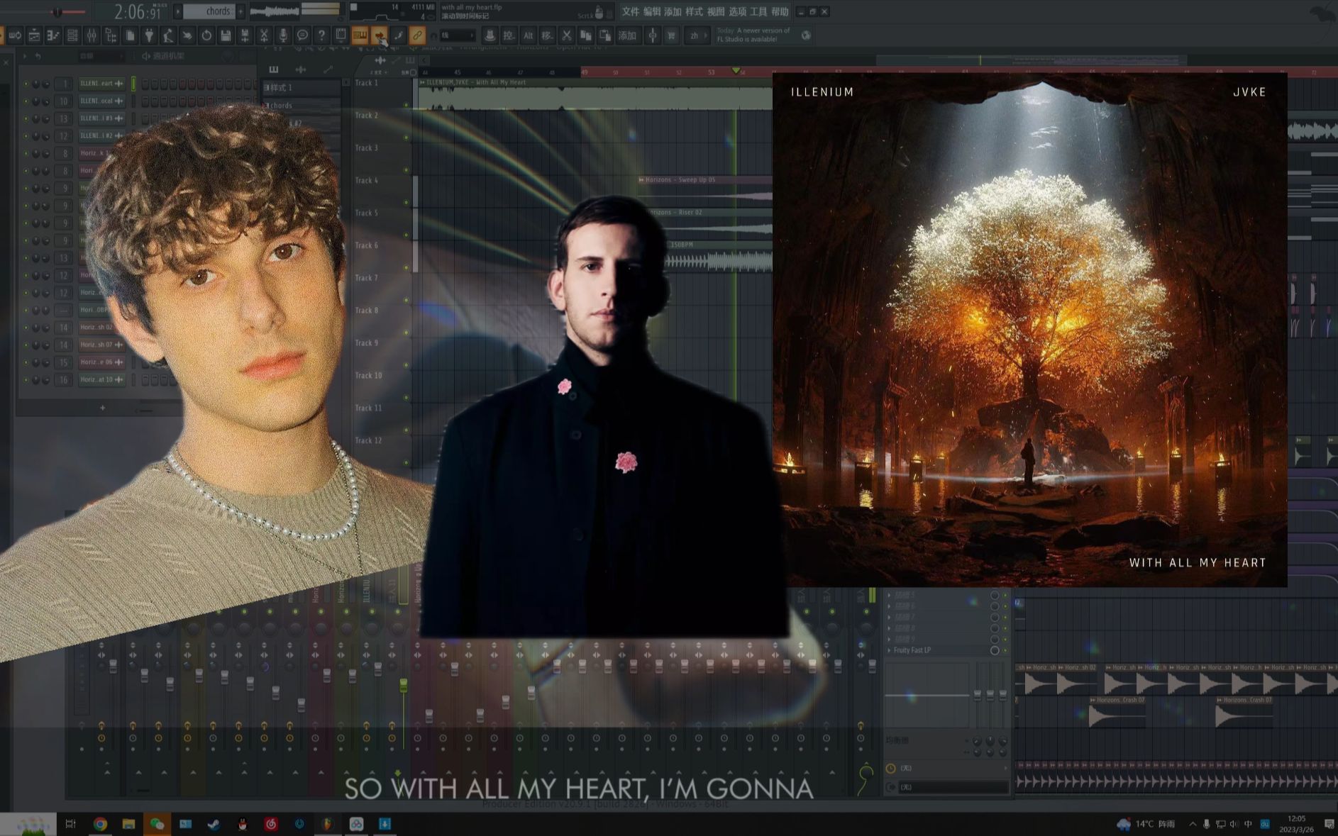Mute channel Horiz..at 10 green LED
This screenshot has height=836, width=1338.
click(x=26, y=380)
